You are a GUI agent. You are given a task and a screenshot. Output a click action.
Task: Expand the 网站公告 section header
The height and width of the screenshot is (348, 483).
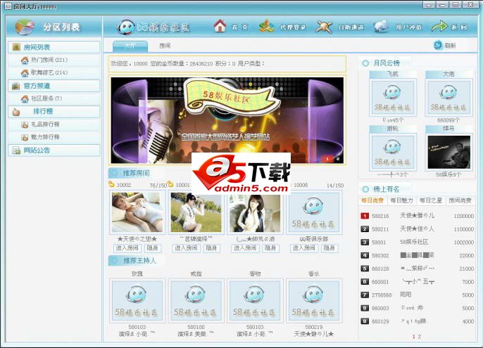click(54, 150)
